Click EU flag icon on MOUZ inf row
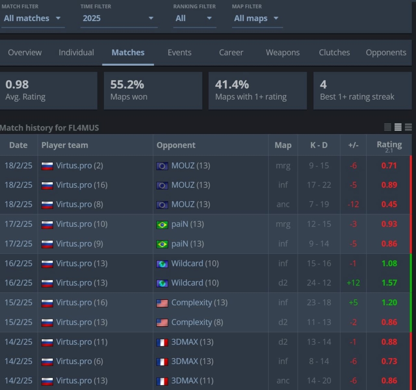The image size is (416, 390). tap(162, 185)
